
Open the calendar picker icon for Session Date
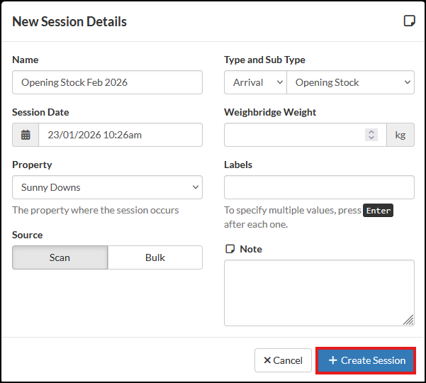coord(26,135)
